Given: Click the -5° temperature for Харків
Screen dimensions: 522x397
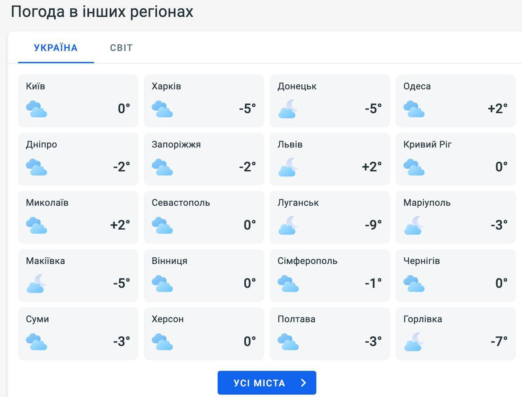Looking at the screenshot, I should point(248,109).
